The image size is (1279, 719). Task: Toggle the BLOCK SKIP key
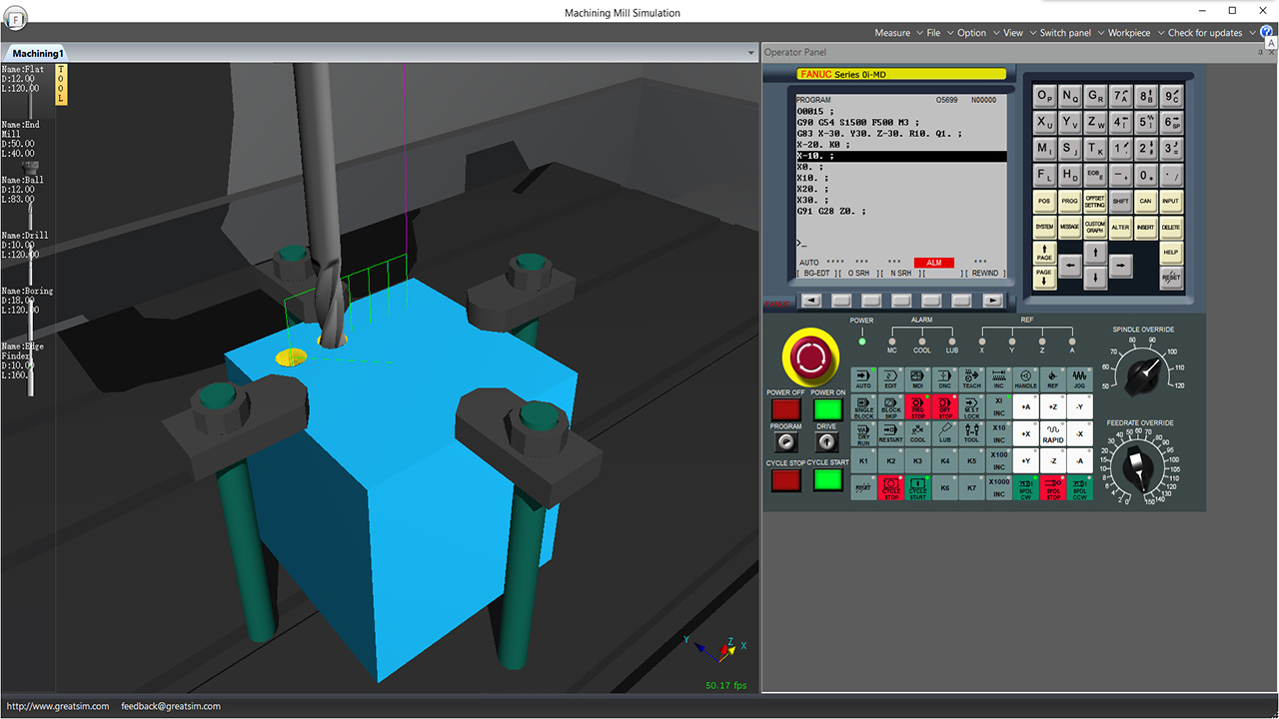pyautogui.click(x=890, y=406)
